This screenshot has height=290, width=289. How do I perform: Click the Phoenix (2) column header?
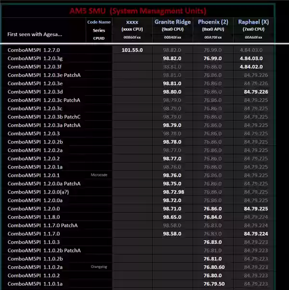213,22
